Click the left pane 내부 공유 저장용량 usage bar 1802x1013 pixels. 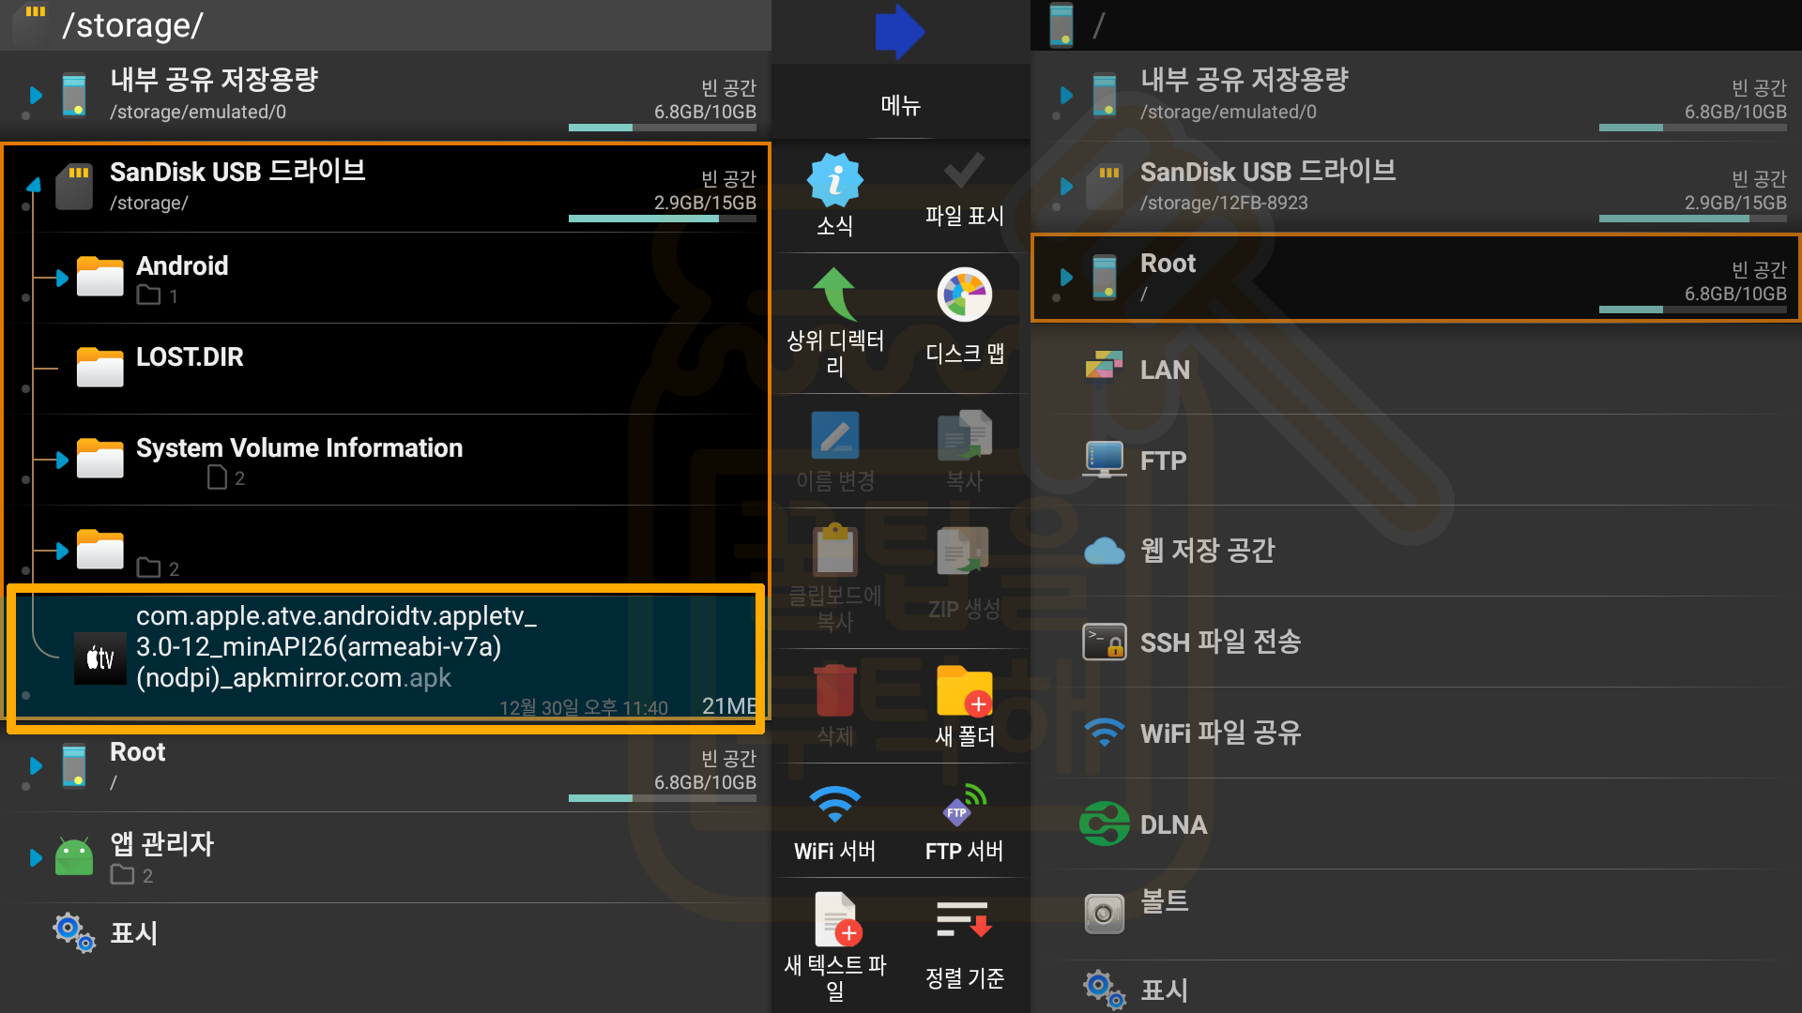tap(662, 128)
